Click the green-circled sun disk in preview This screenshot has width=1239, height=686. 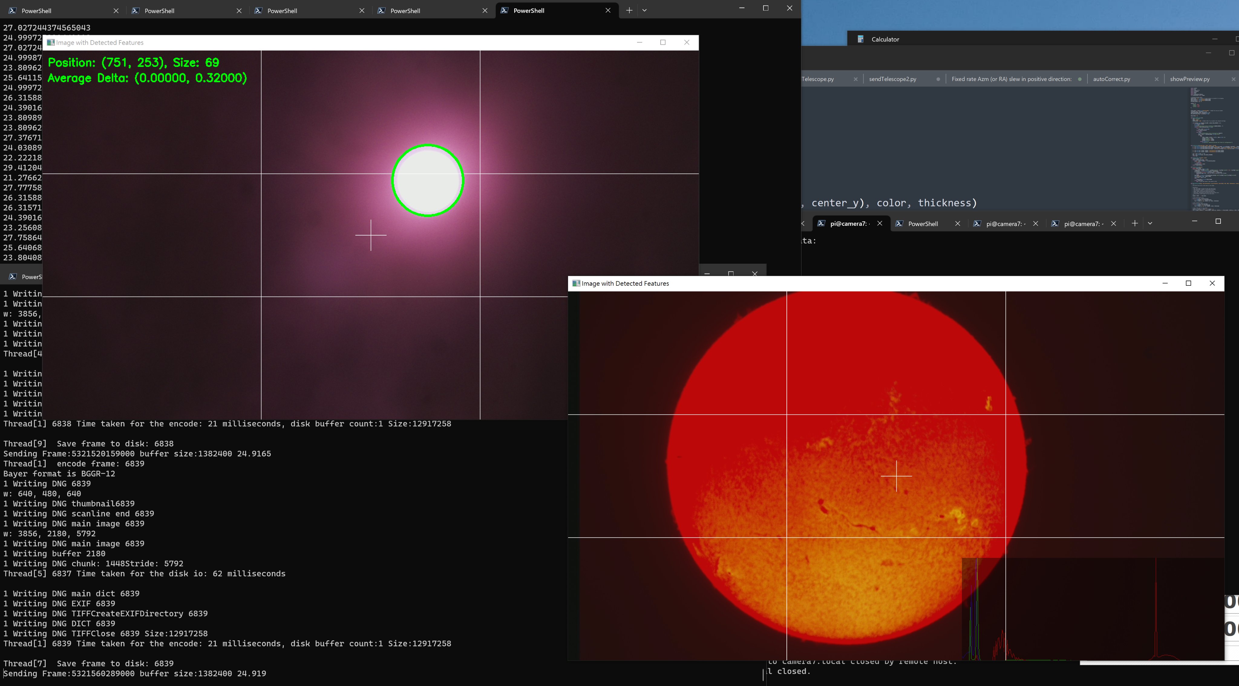click(428, 180)
